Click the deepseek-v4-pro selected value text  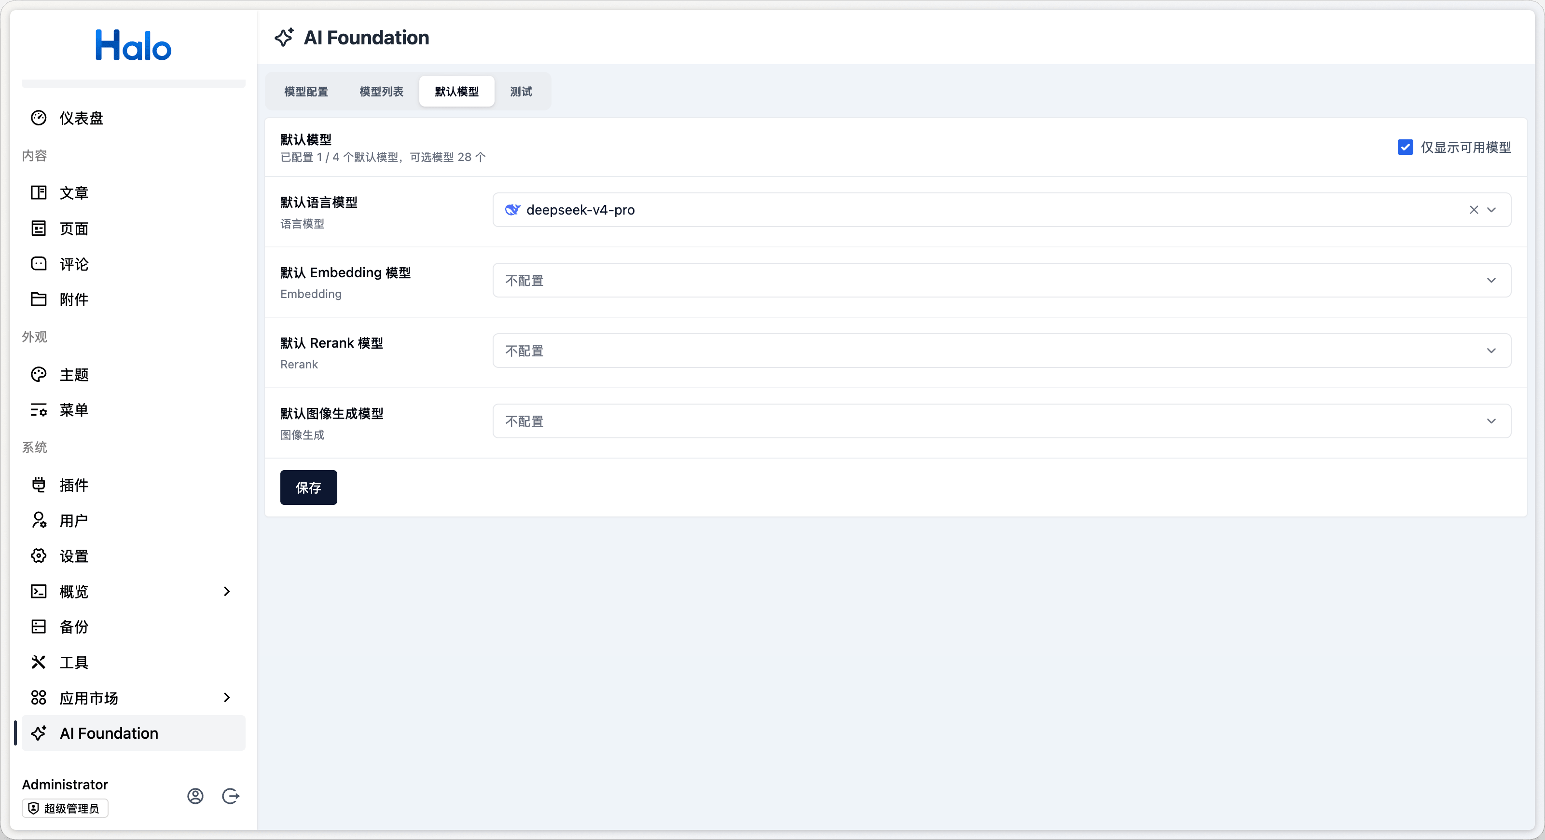point(580,210)
